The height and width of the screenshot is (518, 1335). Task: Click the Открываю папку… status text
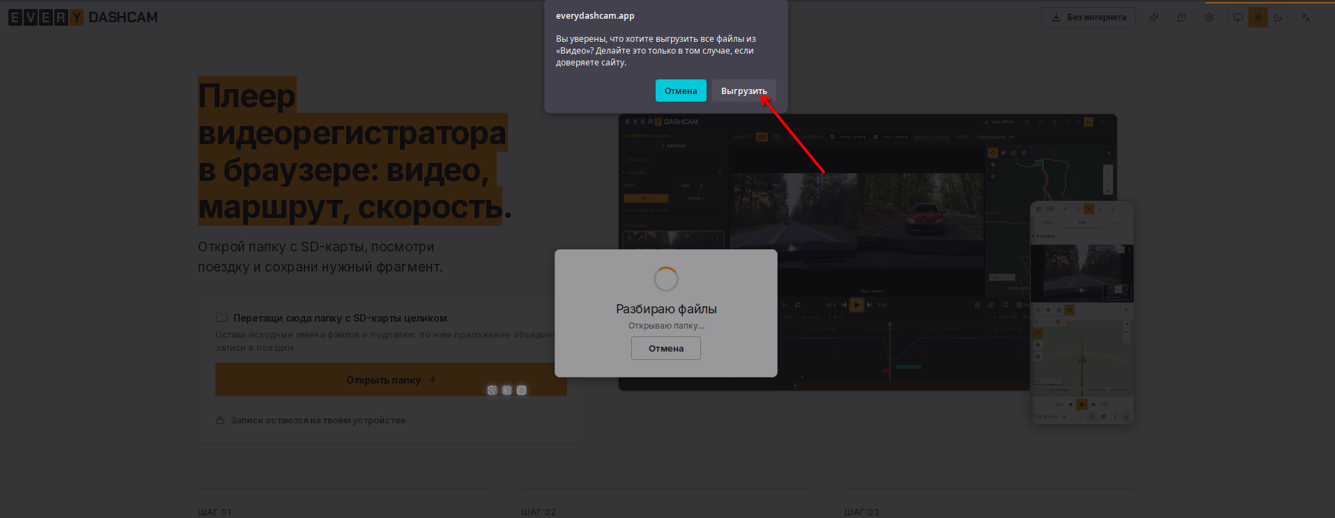point(666,326)
